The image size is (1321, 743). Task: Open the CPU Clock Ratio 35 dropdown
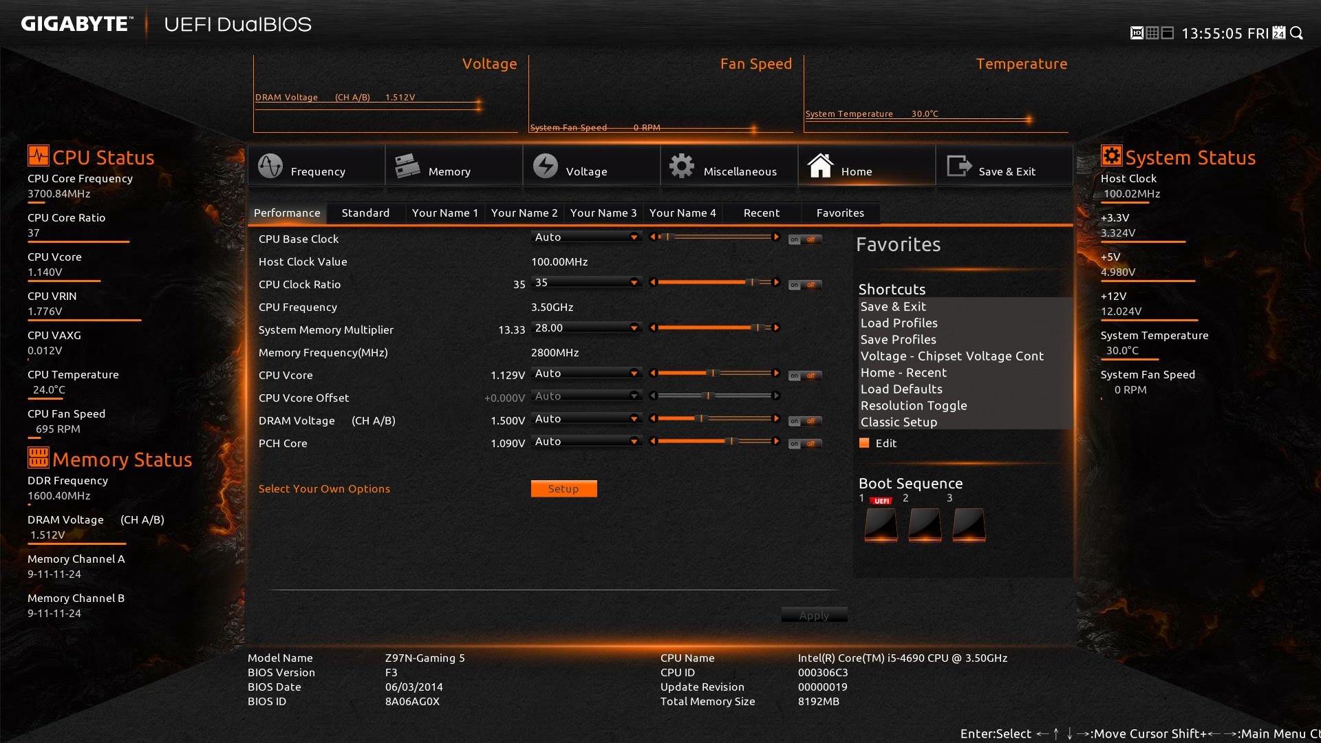(x=586, y=282)
